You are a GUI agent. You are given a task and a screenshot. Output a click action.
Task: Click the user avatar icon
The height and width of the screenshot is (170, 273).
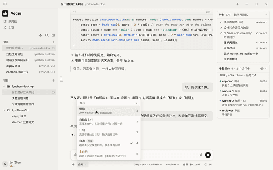5,164
